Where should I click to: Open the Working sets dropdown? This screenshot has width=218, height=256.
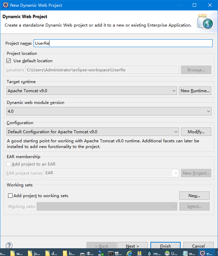click(x=107, y=206)
